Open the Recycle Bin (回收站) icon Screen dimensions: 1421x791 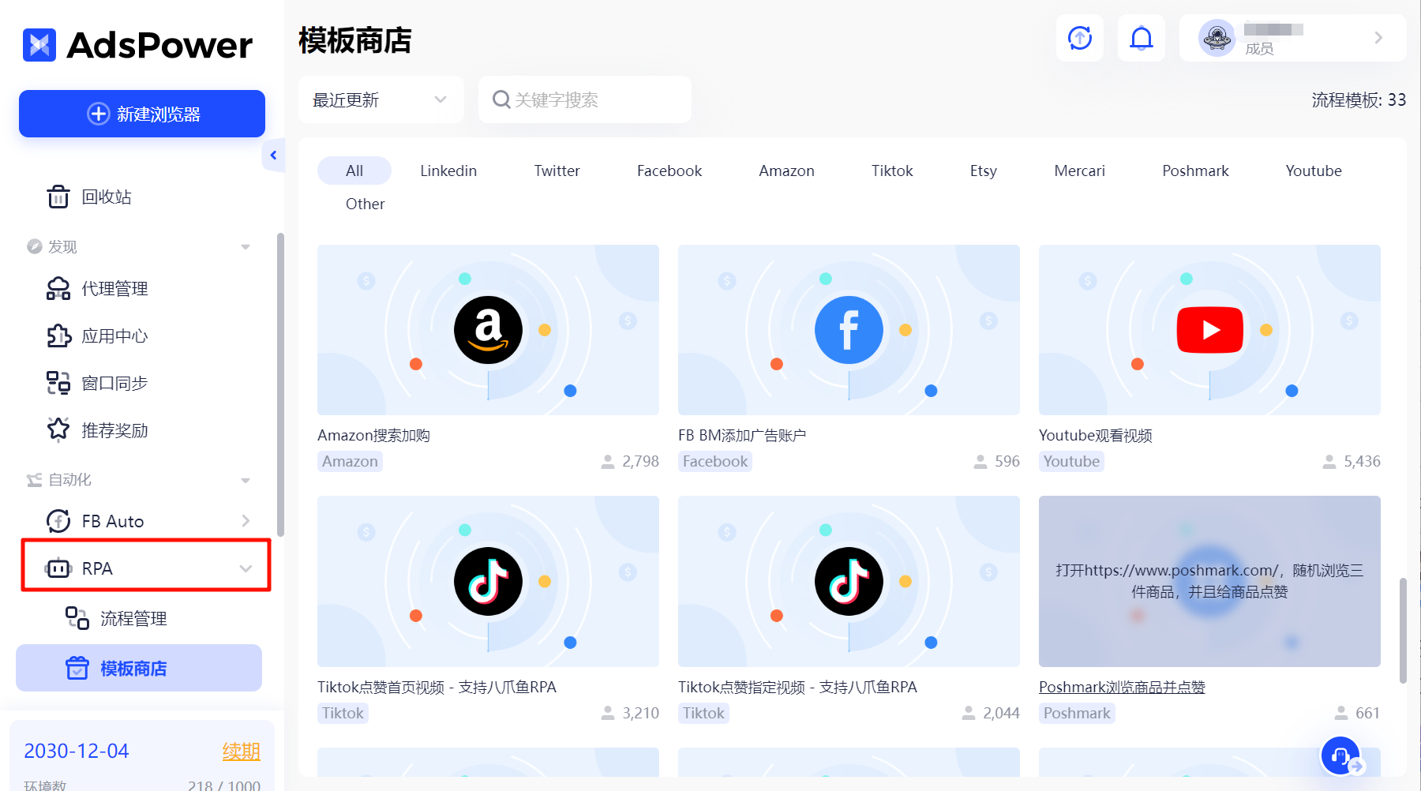[x=58, y=197]
